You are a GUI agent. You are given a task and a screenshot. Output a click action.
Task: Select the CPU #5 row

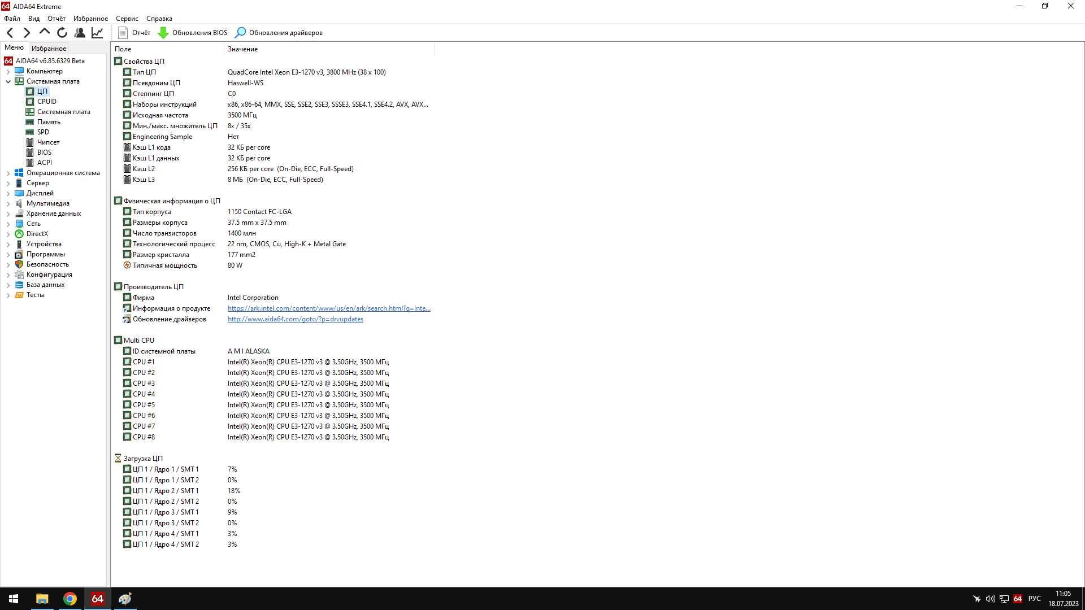click(274, 405)
